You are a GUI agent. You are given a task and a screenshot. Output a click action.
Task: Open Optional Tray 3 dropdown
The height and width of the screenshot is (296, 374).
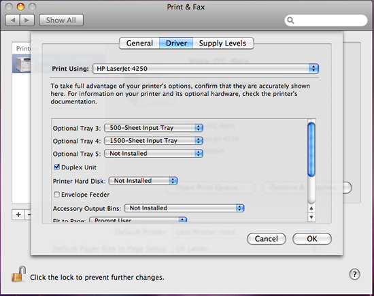(154, 128)
